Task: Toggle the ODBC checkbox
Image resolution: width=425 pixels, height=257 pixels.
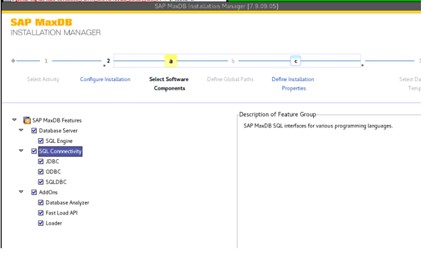Action: [x=40, y=172]
